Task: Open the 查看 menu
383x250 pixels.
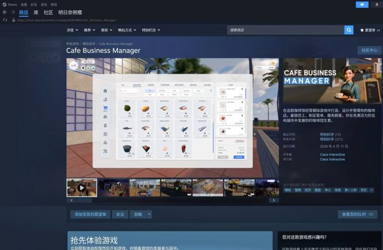Action: click(24, 5)
